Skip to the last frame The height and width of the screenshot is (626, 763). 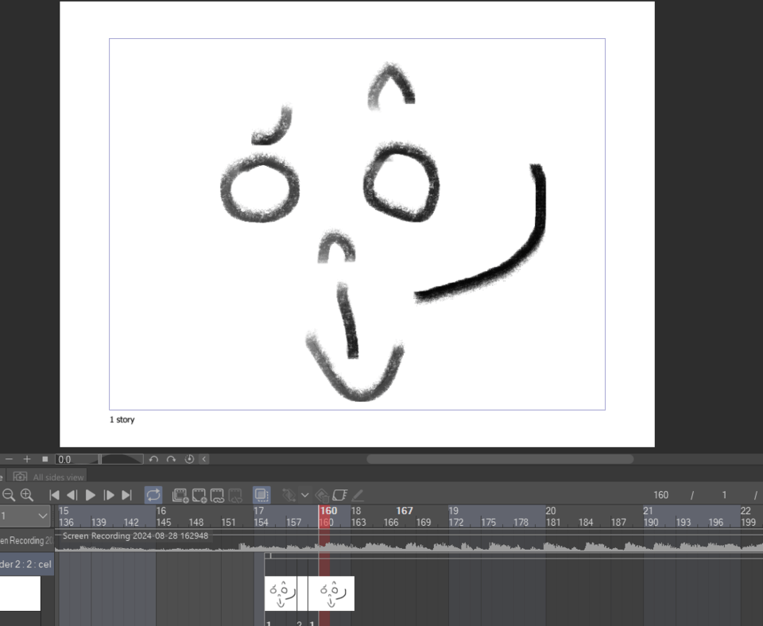point(128,495)
